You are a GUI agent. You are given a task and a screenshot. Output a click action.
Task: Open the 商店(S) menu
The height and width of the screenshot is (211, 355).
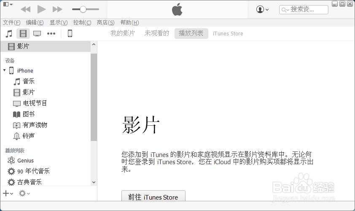click(x=106, y=22)
